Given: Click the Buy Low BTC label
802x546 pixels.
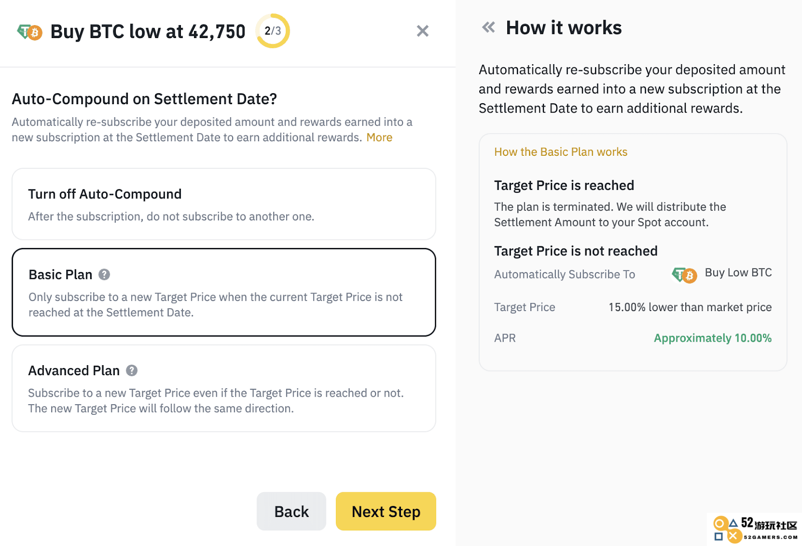Looking at the screenshot, I should point(738,272).
